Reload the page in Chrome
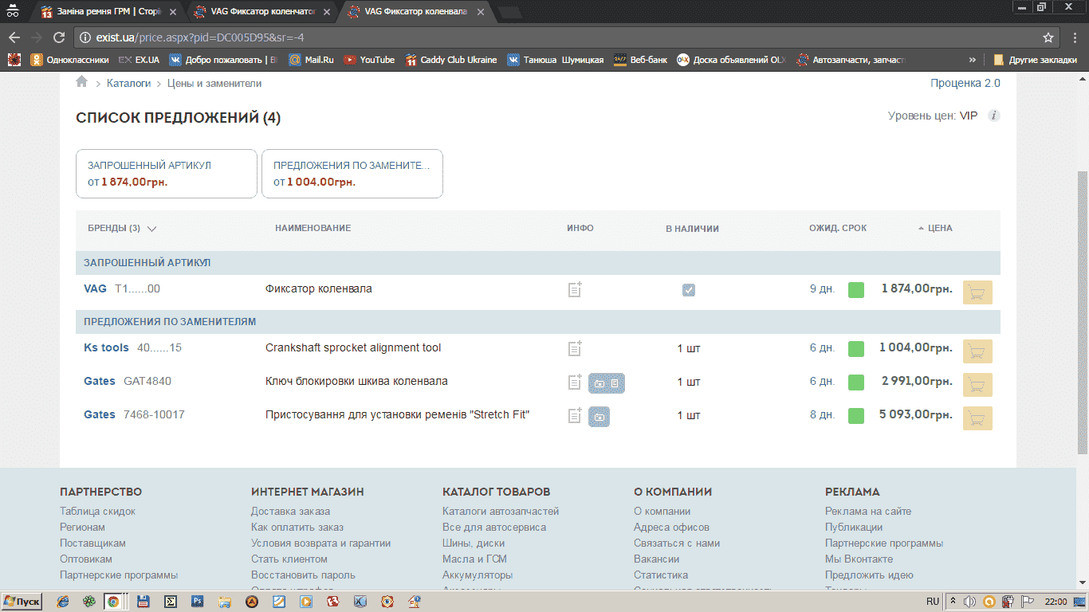Screen dimensions: 1089x612 (x=59, y=37)
